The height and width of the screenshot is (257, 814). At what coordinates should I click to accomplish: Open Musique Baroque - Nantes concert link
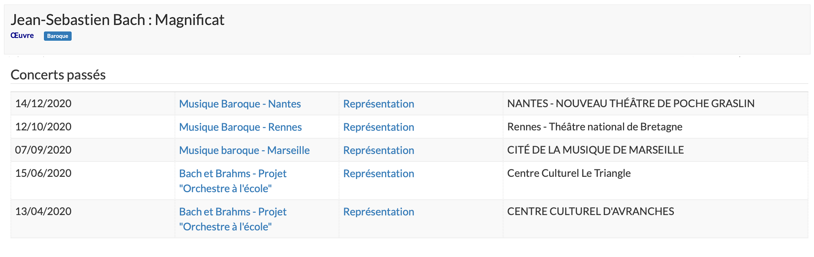240,104
